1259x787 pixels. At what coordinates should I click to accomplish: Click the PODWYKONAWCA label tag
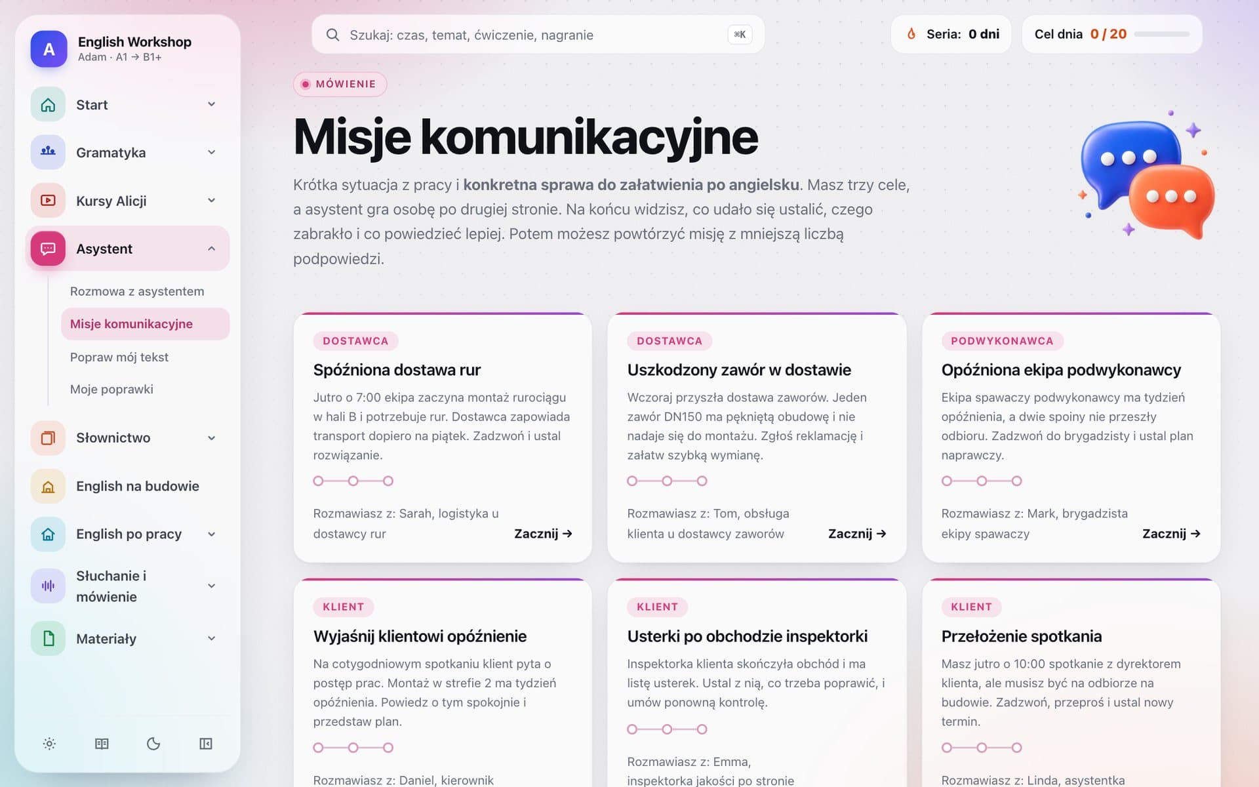click(x=1002, y=341)
